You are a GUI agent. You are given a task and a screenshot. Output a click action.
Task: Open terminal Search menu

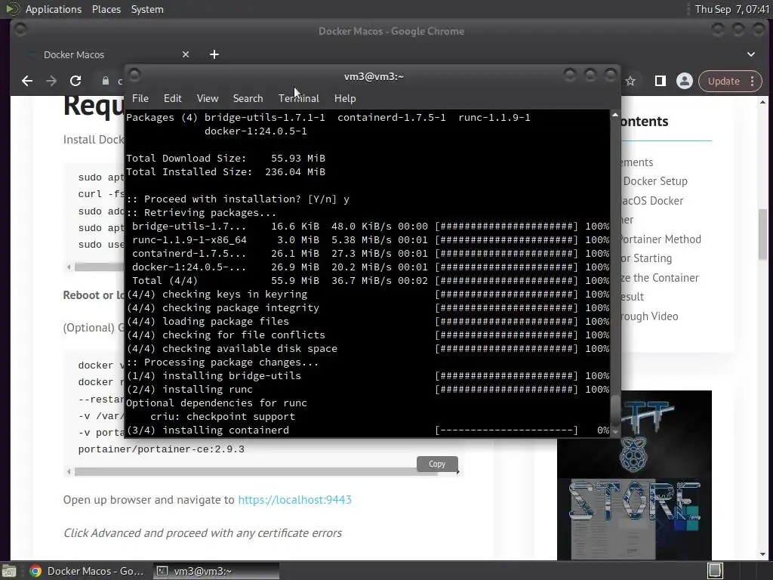tap(248, 98)
